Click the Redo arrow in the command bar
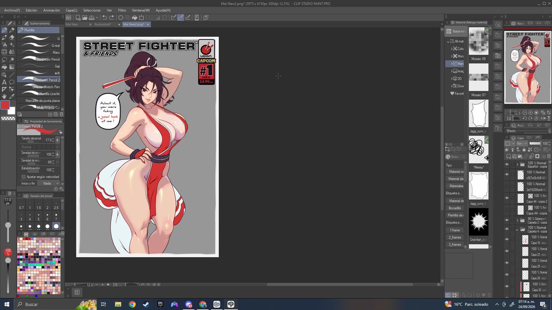Viewport: 552px width, 310px height. pyautogui.click(x=112, y=17)
